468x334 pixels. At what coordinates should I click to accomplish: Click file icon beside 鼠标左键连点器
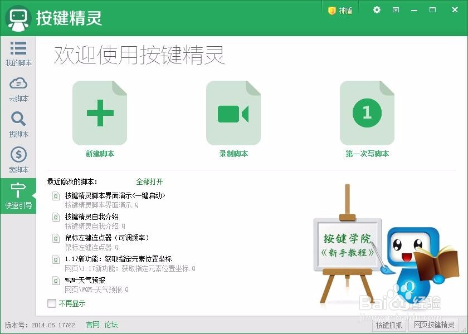pyautogui.click(x=56, y=238)
